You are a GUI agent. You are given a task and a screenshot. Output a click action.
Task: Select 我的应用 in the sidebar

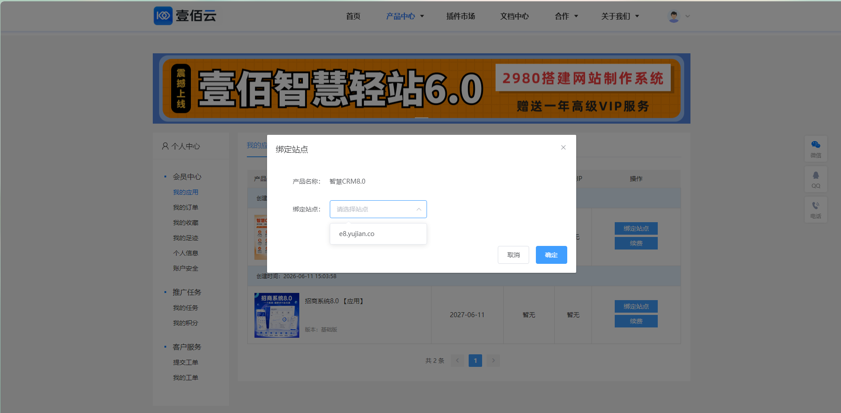click(185, 192)
